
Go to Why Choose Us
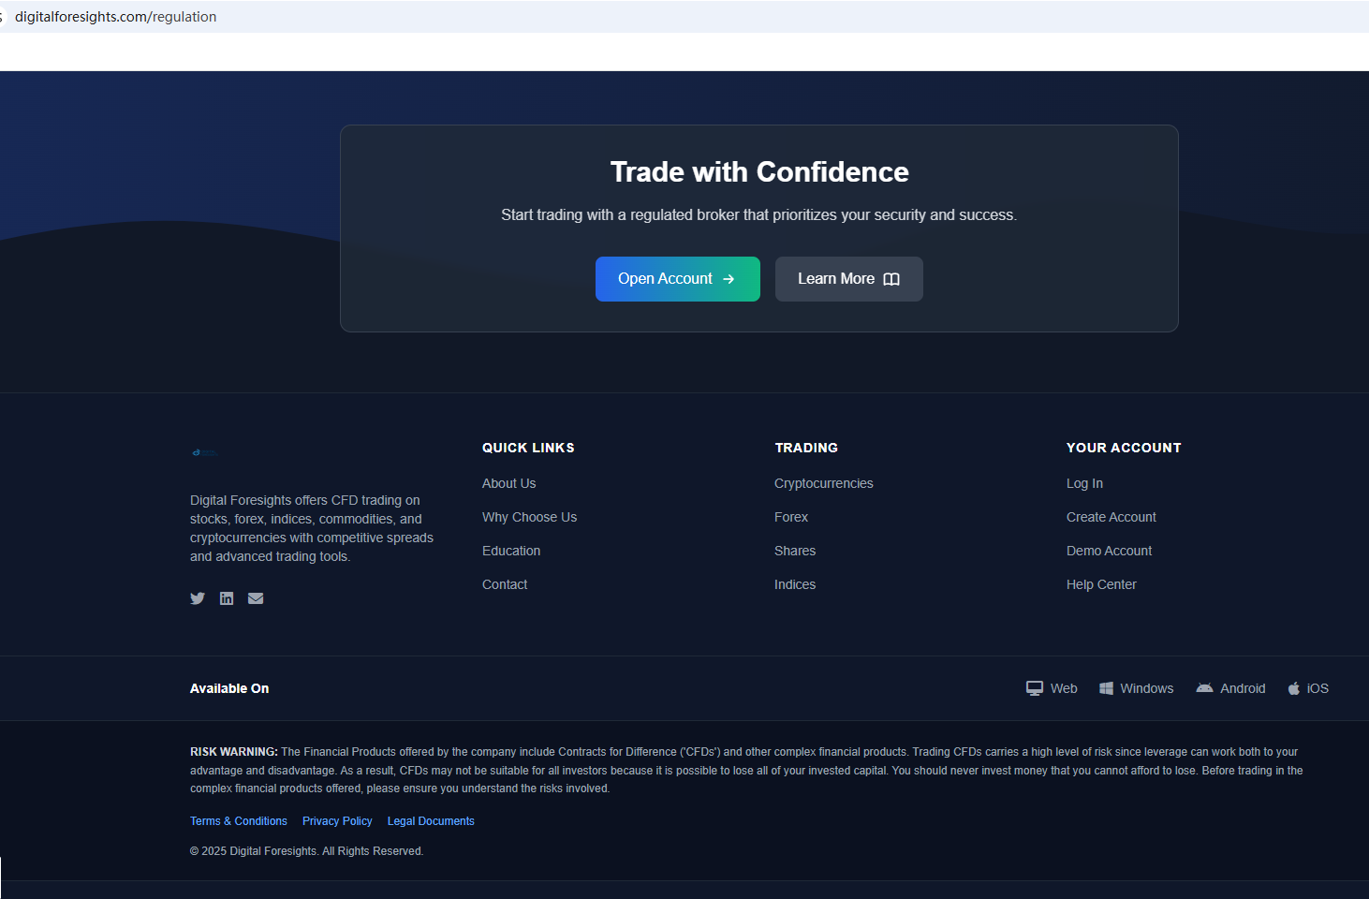[529, 517]
